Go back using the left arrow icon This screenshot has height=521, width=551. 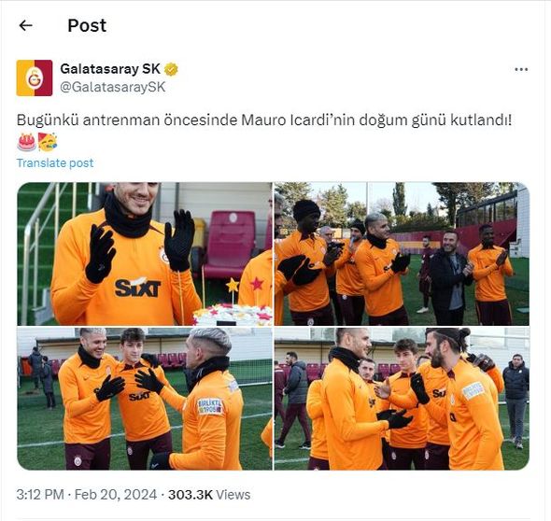click(25, 25)
